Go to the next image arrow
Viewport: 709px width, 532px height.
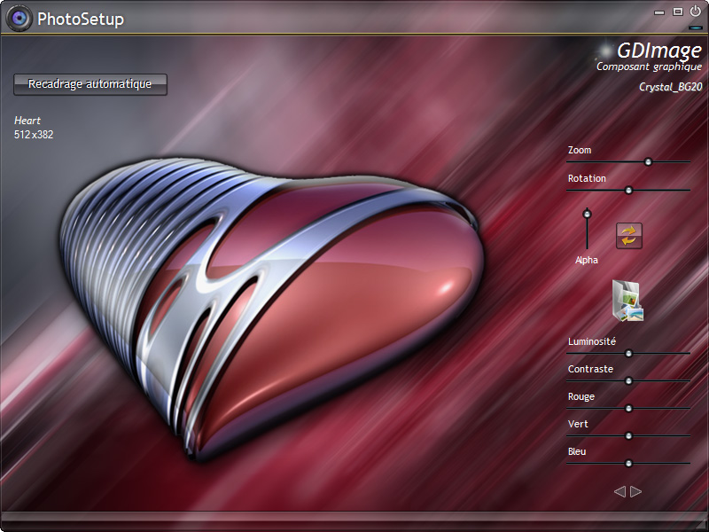tap(635, 491)
